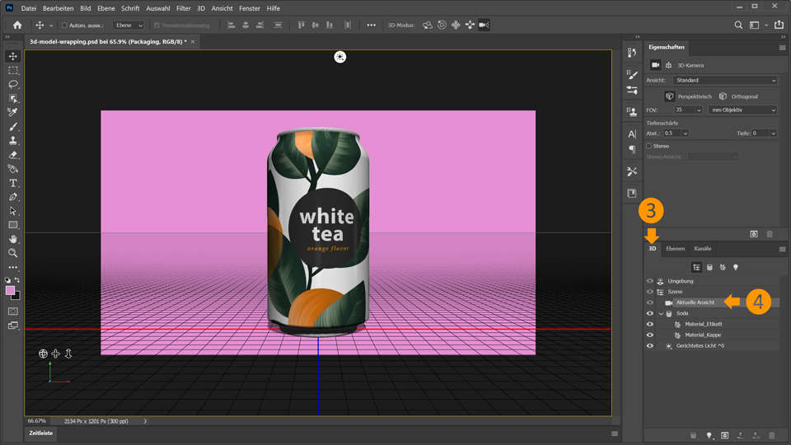Enable the Stereo checkbox
The image size is (791, 445).
click(x=649, y=146)
